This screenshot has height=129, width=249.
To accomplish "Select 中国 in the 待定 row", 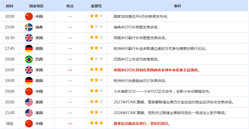I will click(x=39, y=124).
